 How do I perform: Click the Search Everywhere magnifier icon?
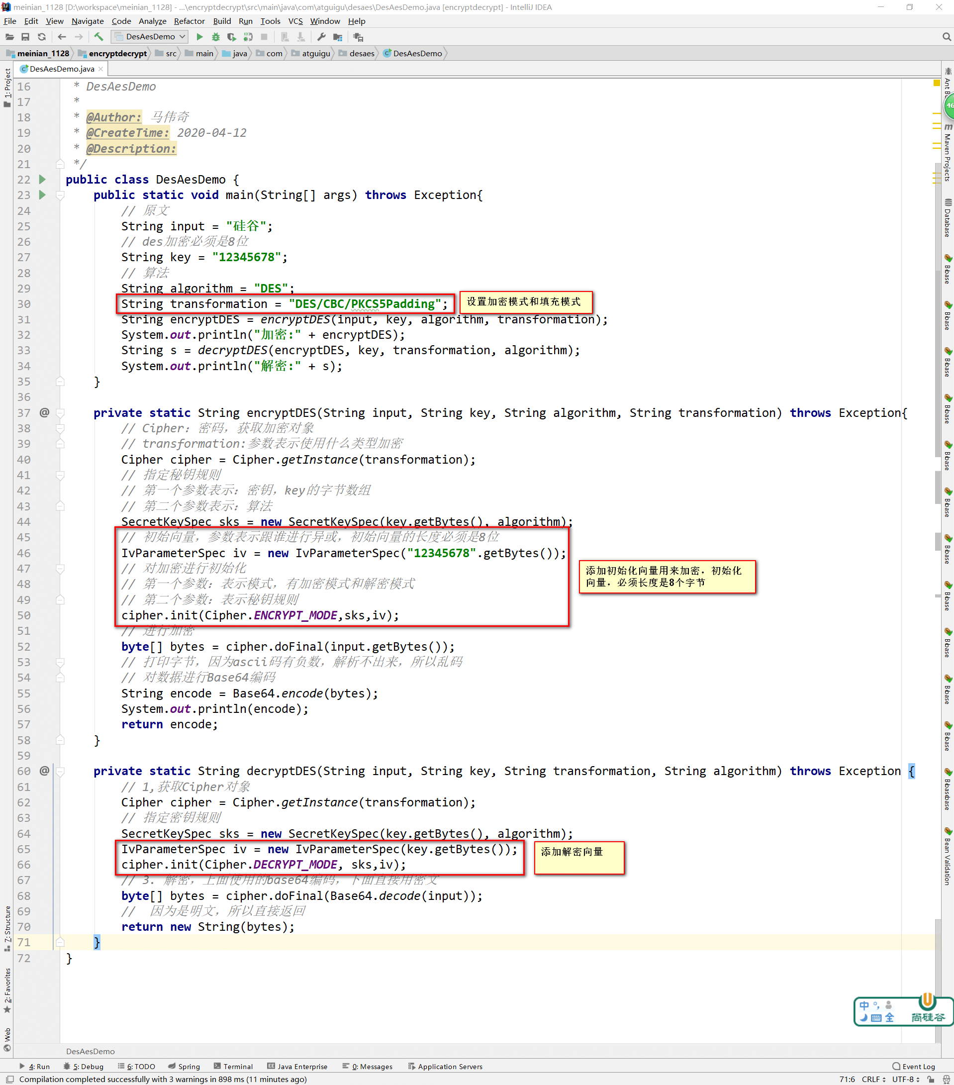click(x=946, y=37)
